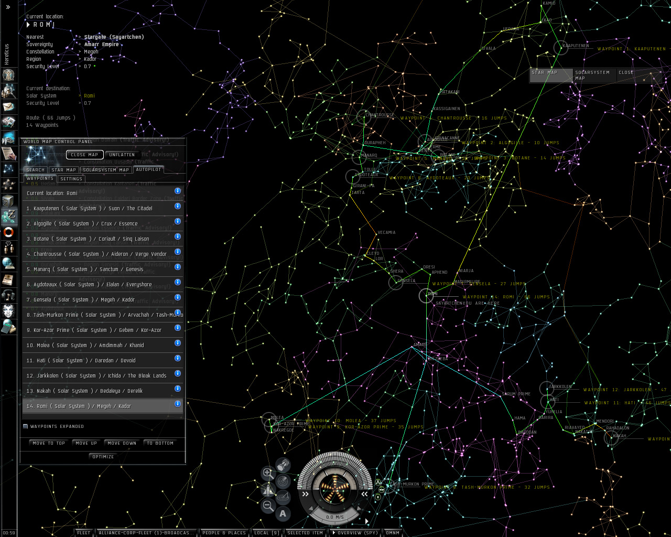This screenshot has height=537, width=671.
Task: Click the To Bottom button
Action: 160,443
